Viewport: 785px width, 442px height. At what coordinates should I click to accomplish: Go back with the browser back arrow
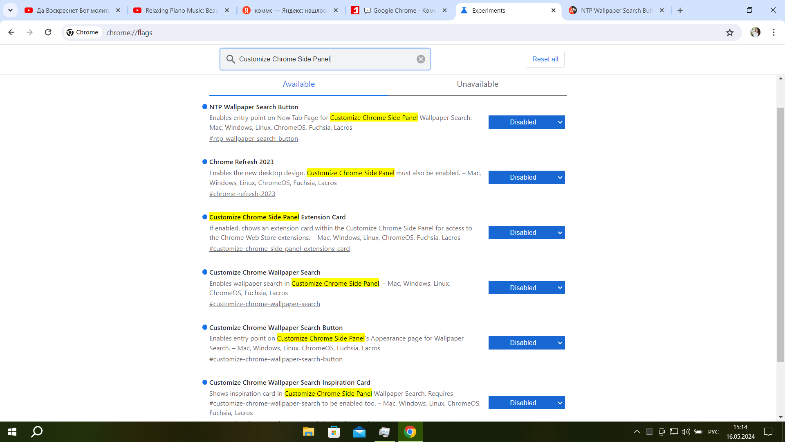(11, 32)
